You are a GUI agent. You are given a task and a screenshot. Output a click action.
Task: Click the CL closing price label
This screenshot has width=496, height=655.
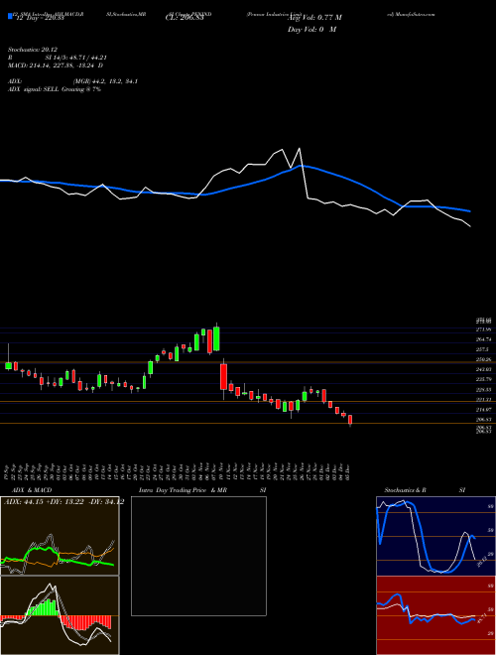click(x=185, y=18)
